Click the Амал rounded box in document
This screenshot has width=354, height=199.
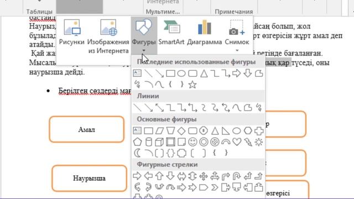[x=87, y=129]
